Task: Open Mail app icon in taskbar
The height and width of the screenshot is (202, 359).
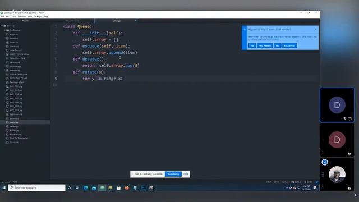Action: [94, 188]
